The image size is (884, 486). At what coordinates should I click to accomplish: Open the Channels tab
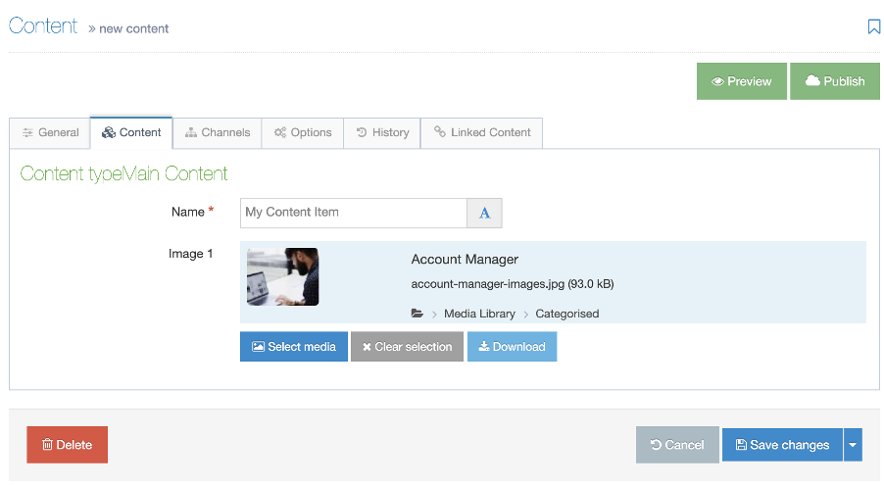click(x=218, y=133)
